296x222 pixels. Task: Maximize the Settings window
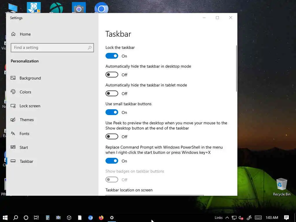(217, 18)
